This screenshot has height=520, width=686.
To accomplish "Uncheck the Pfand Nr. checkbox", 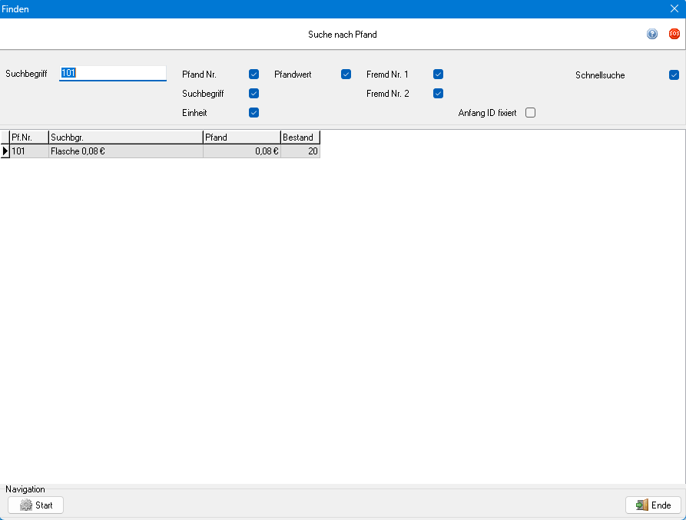I will click(254, 75).
